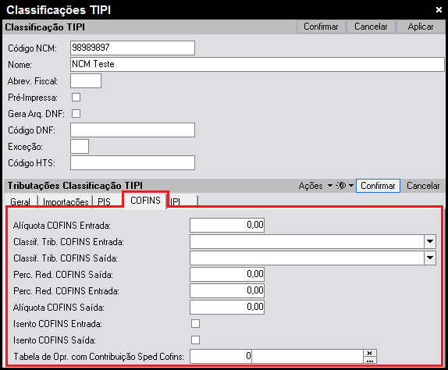Open the arrow beside the lamp icon
Image resolution: width=448 pixels, height=370 pixels.
351,186
